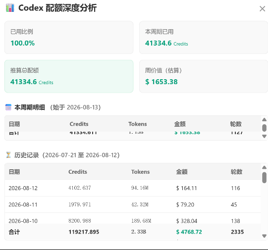Select the 2026-08-12 date row
The height and width of the screenshot is (250, 268).
coord(133,188)
